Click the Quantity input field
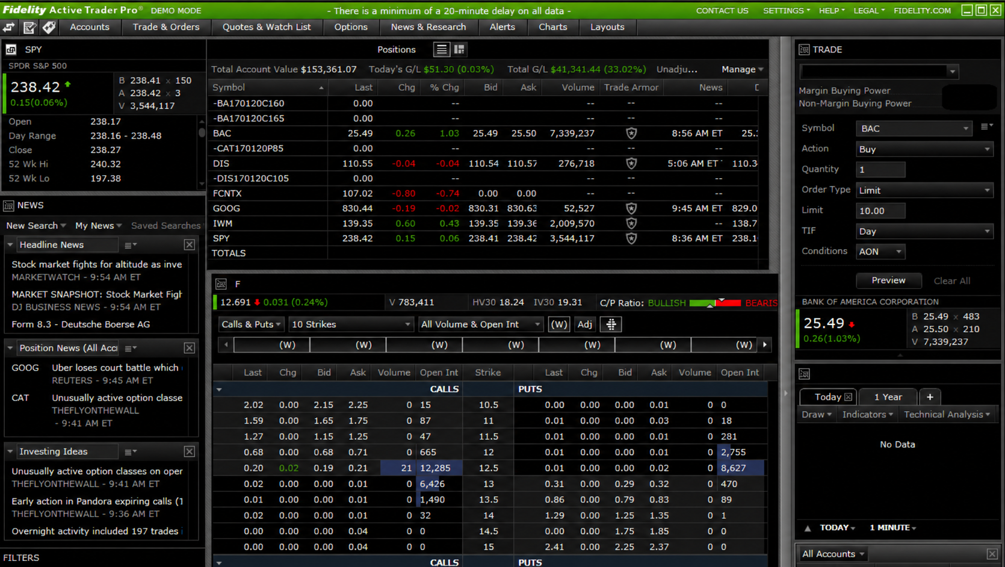 point(880,170)
